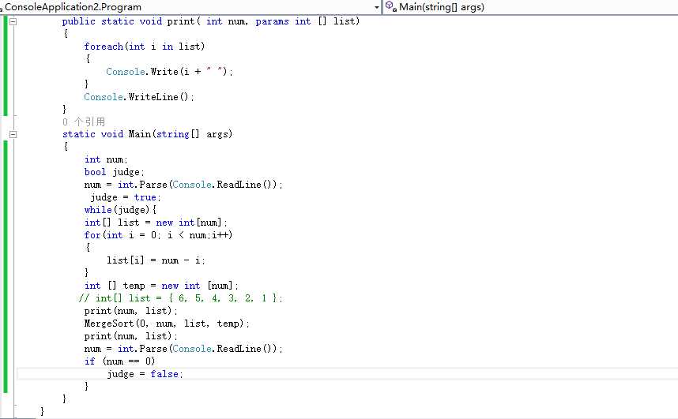Click 'int[] list = new int[num];' line

156,223
